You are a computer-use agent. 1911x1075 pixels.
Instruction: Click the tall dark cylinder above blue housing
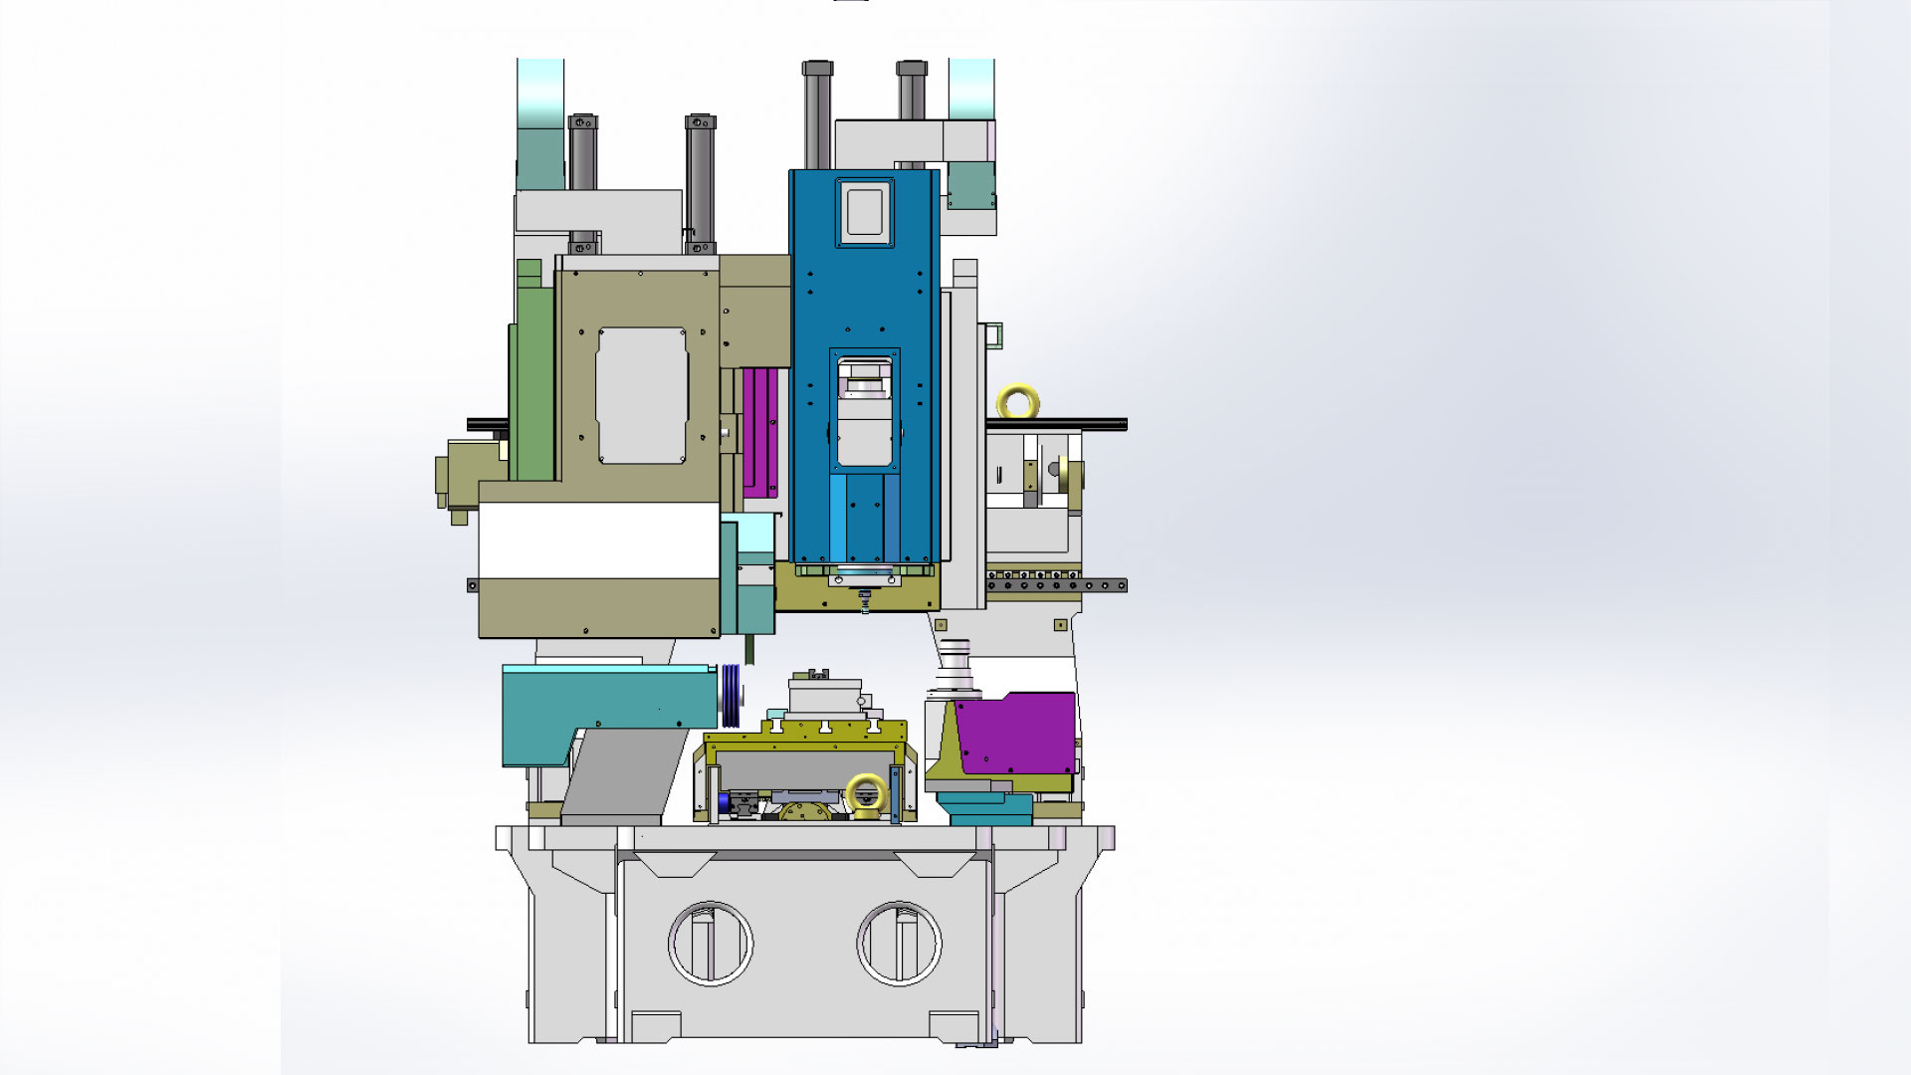pyautogui.click(x=817, y=114)
